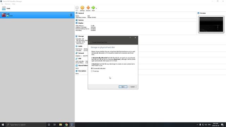Open Task View on the taskbar
The height and width of the screenshot is (127, 226).
point(54,125)
